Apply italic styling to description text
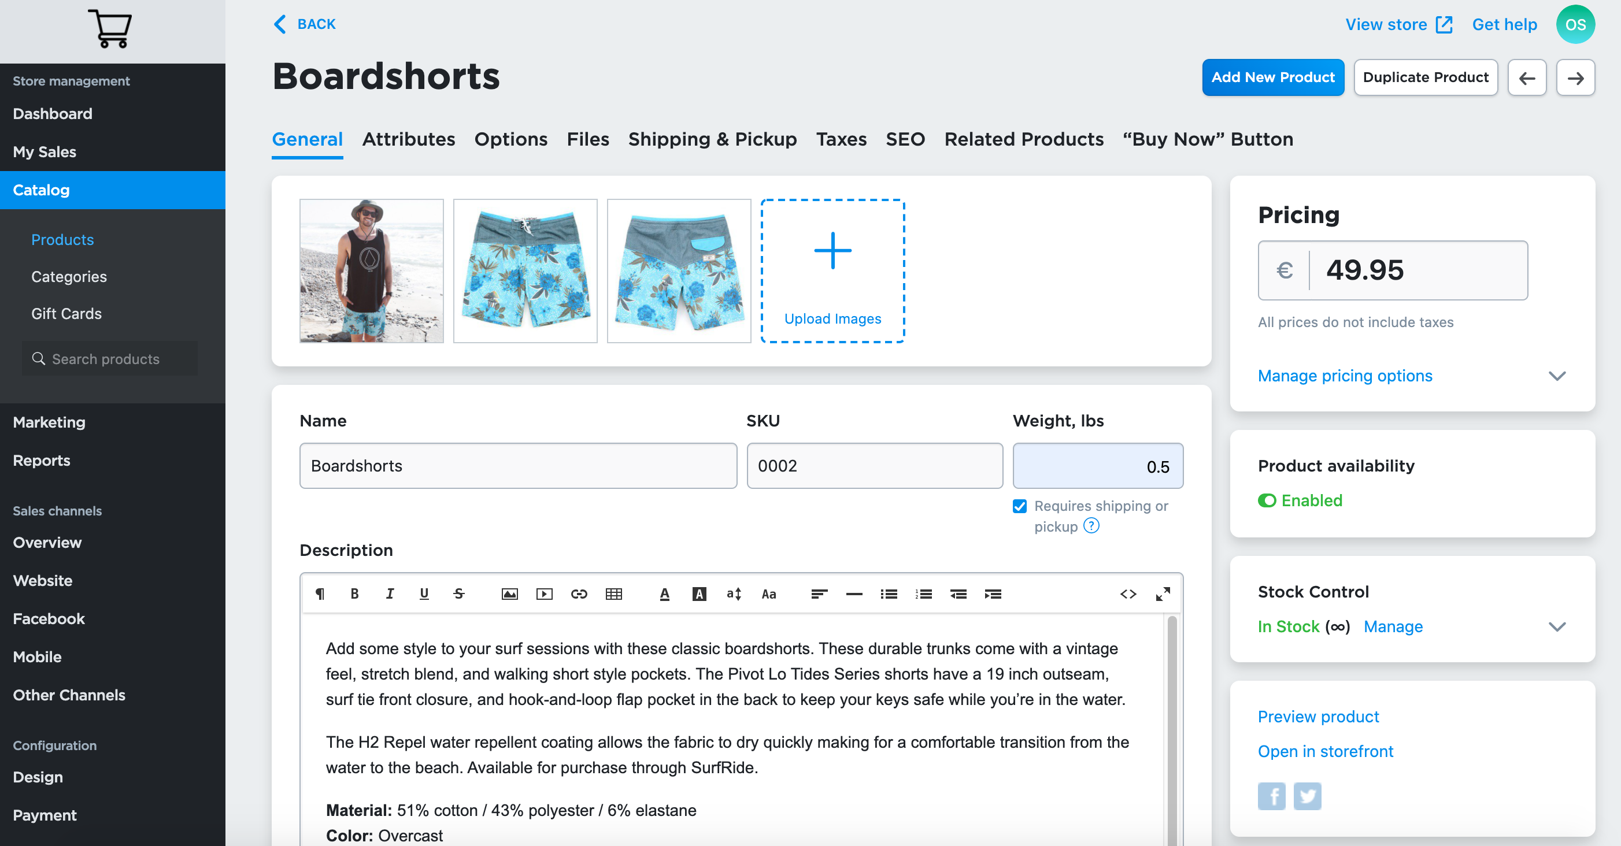The image size is (1621, 846). pyautogui.click(x=390, y=594)
